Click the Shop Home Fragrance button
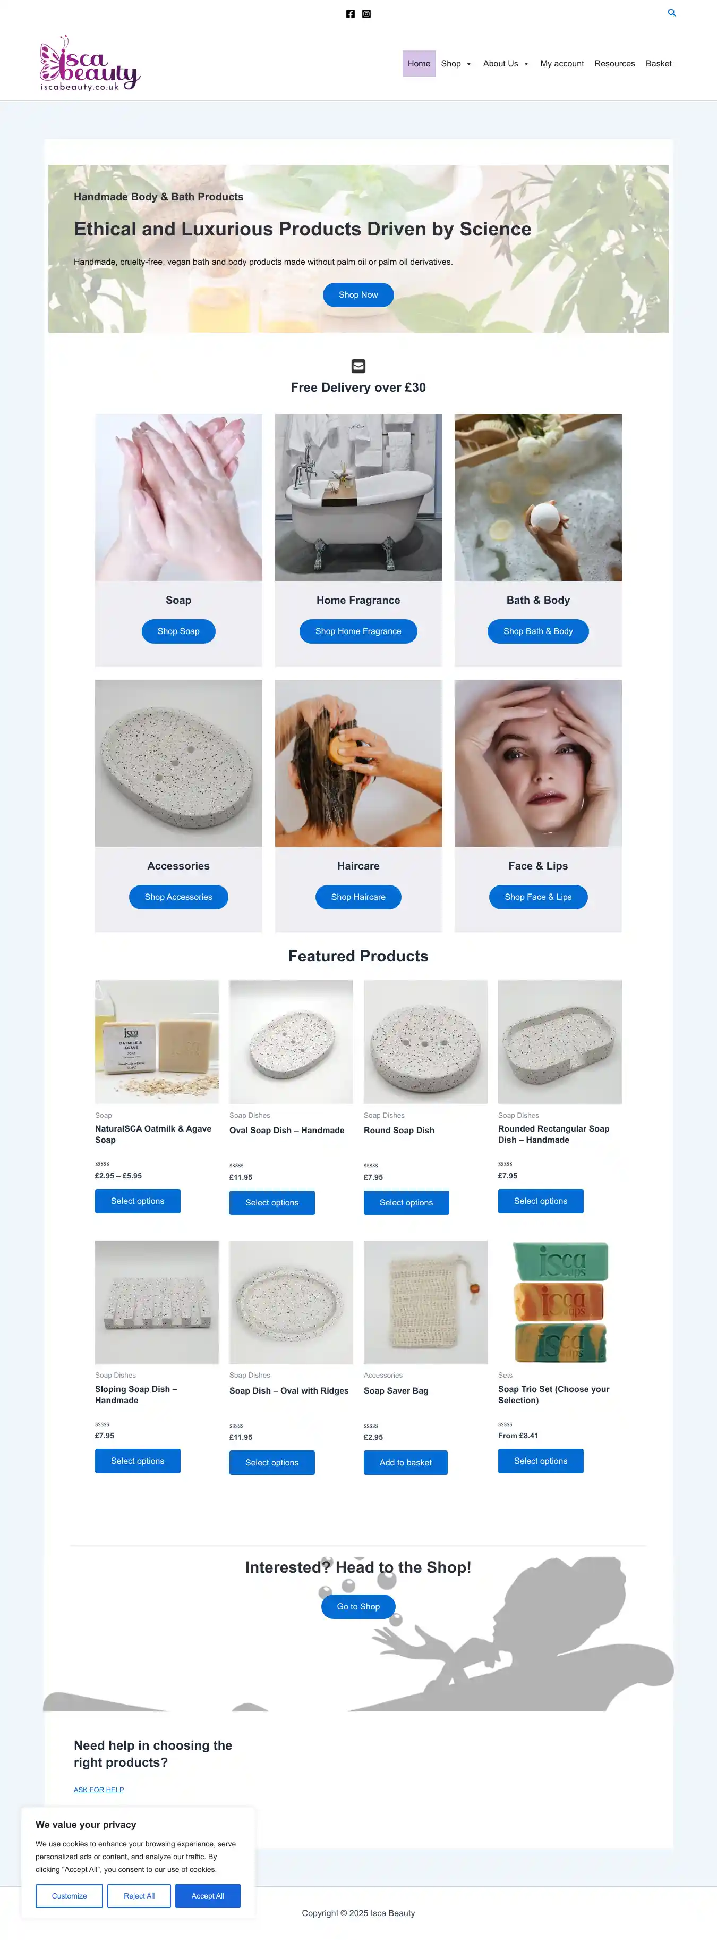Viewport: 717px width, 1940px height. (358, 631)
